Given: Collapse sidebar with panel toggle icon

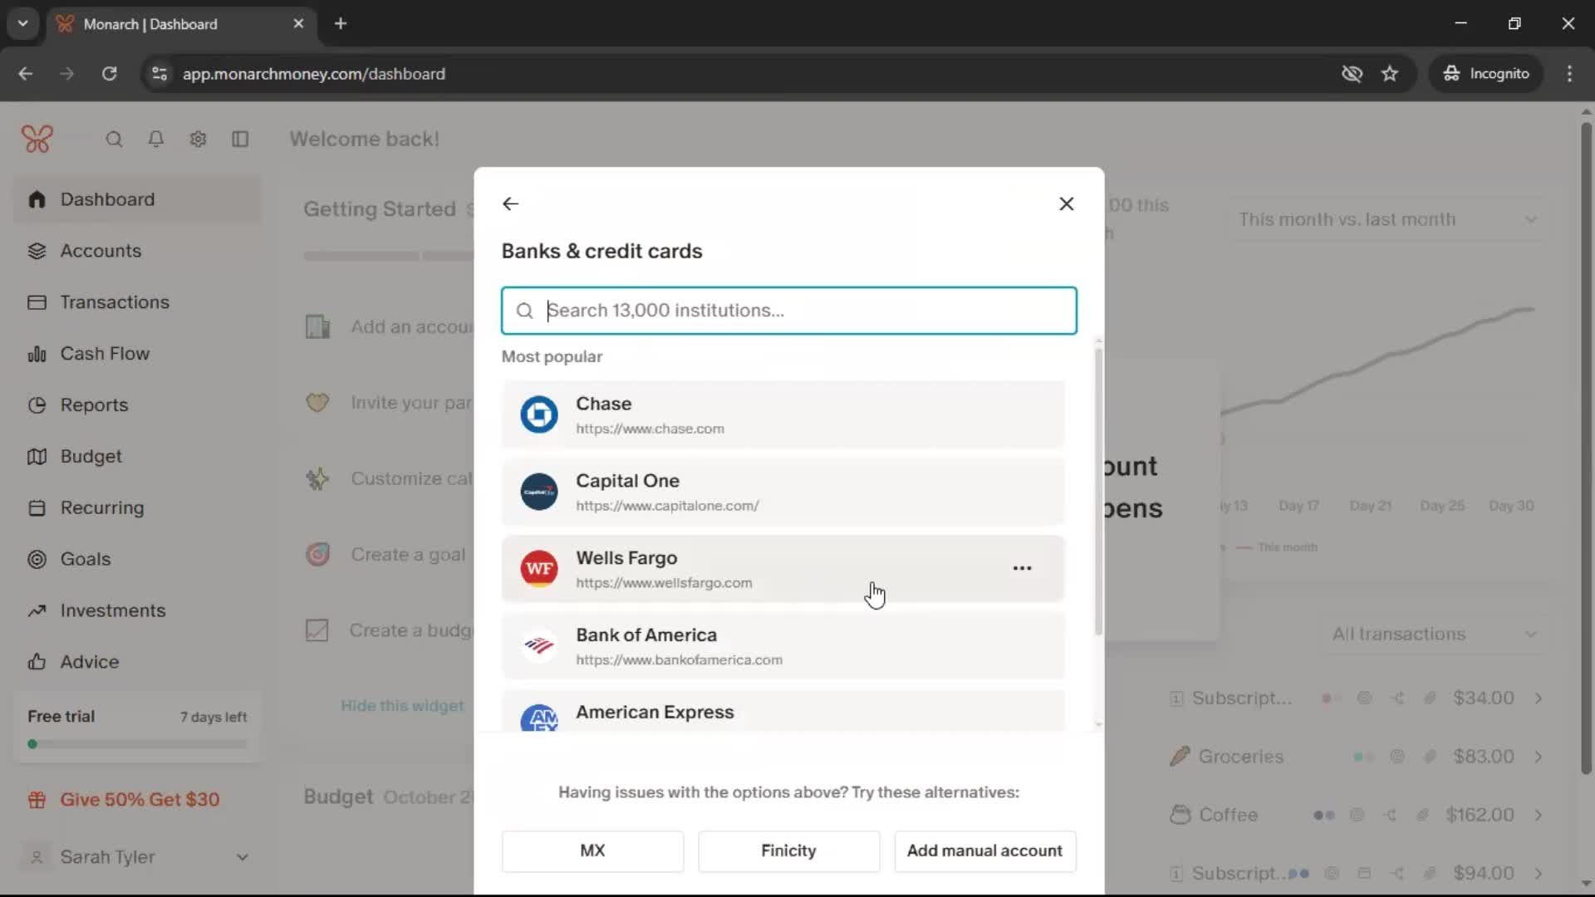Looking at the screenshot, I should click(240, 139).
